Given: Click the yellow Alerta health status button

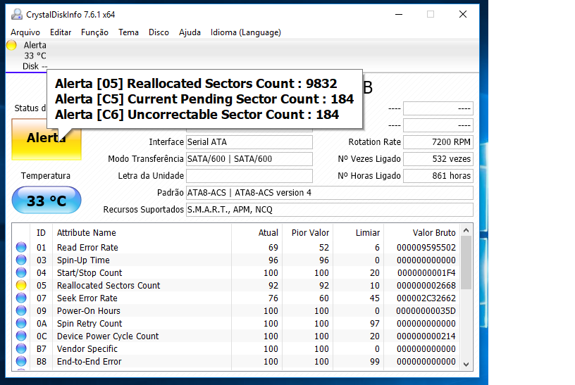Looking at the screenshot, I should [47, 139].
